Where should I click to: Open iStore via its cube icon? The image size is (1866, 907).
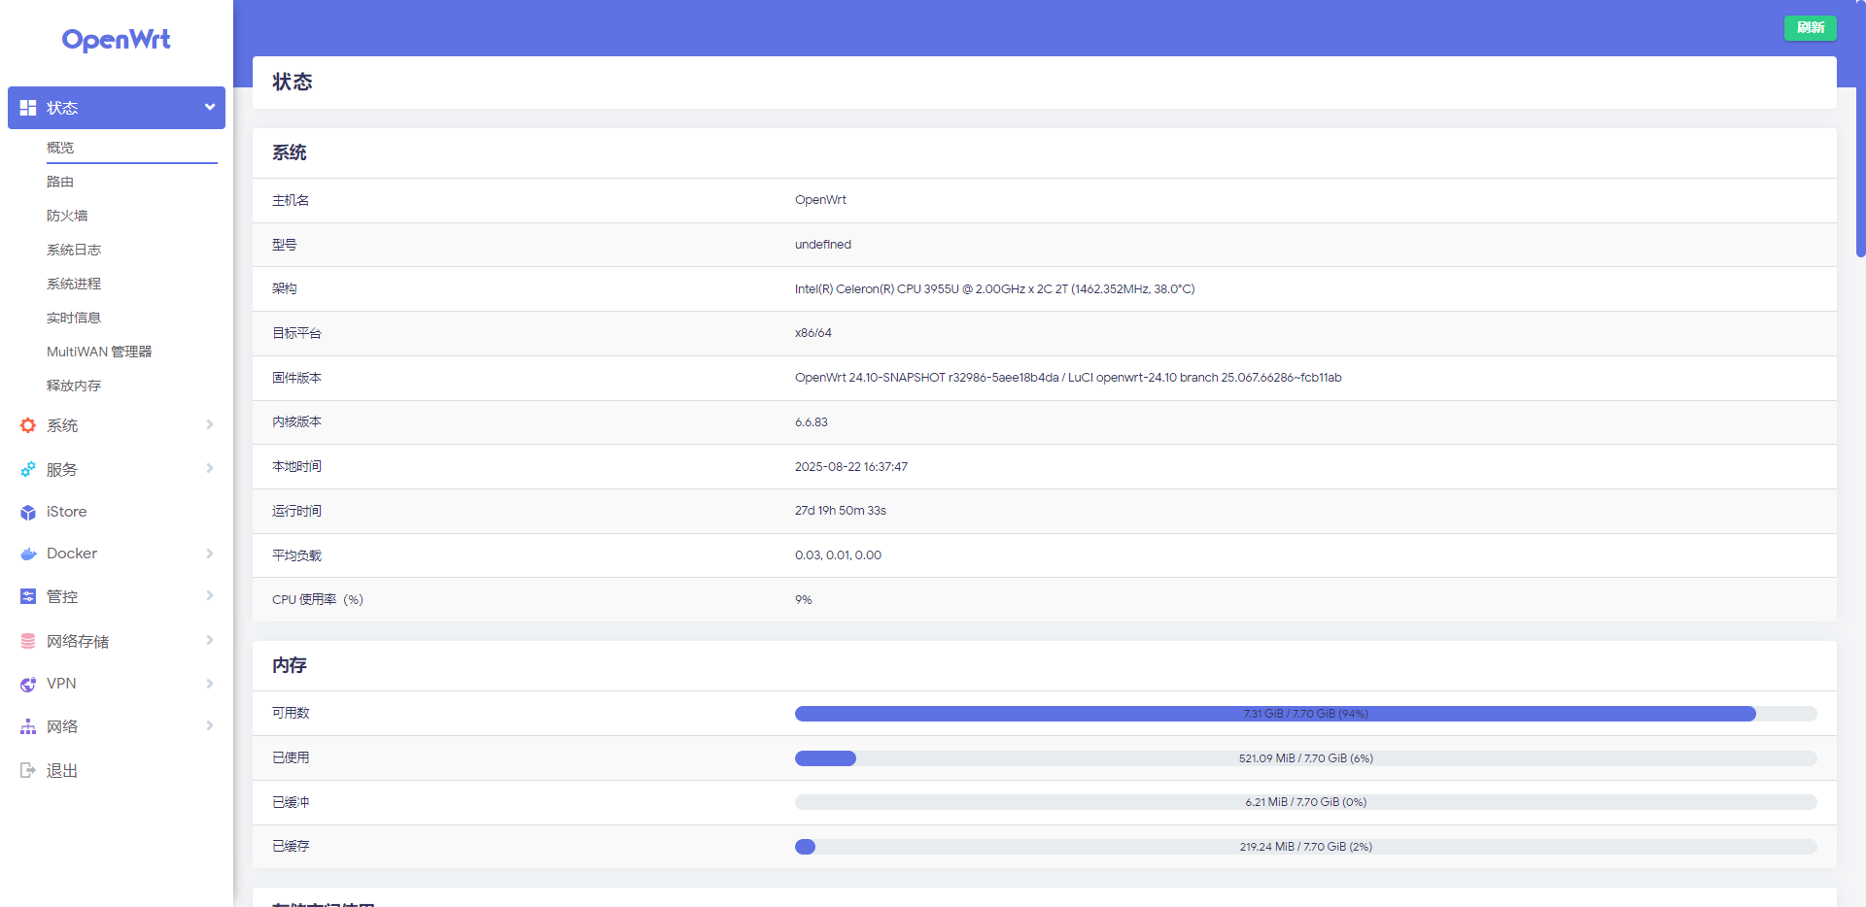28,512
